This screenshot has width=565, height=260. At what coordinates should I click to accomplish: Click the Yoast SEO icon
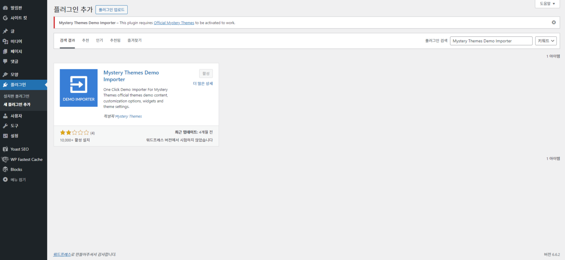[x=5, y=149]
